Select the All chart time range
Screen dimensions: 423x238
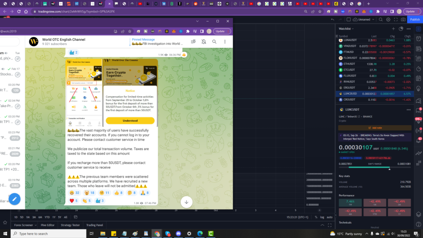(x=66, y=217)
